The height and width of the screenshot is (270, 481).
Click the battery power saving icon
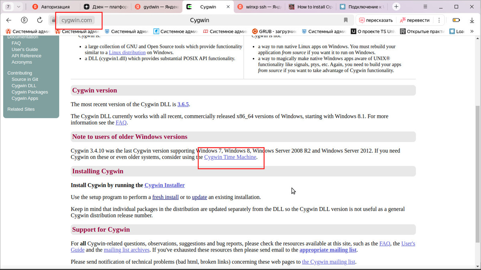[456, 20]
